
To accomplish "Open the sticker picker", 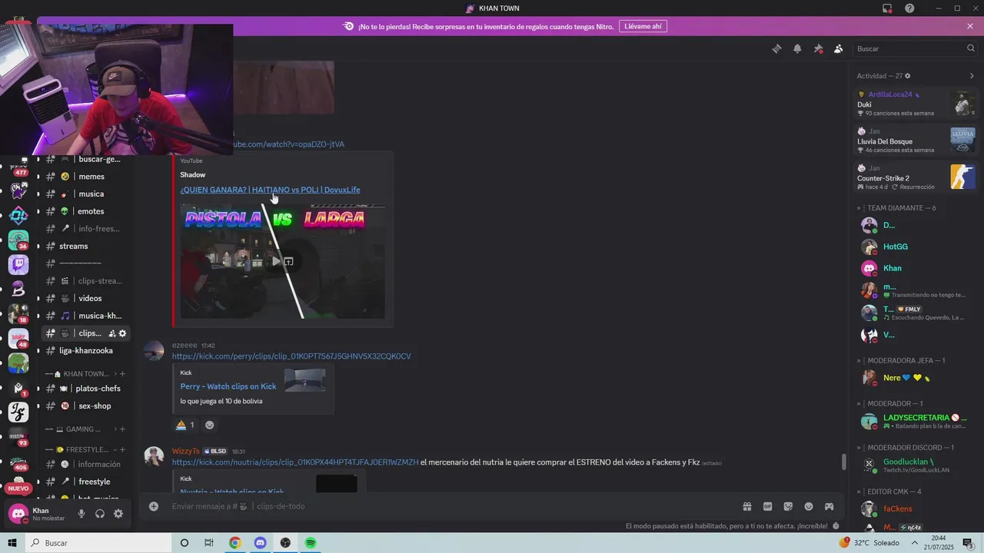I will click(788, 506).
